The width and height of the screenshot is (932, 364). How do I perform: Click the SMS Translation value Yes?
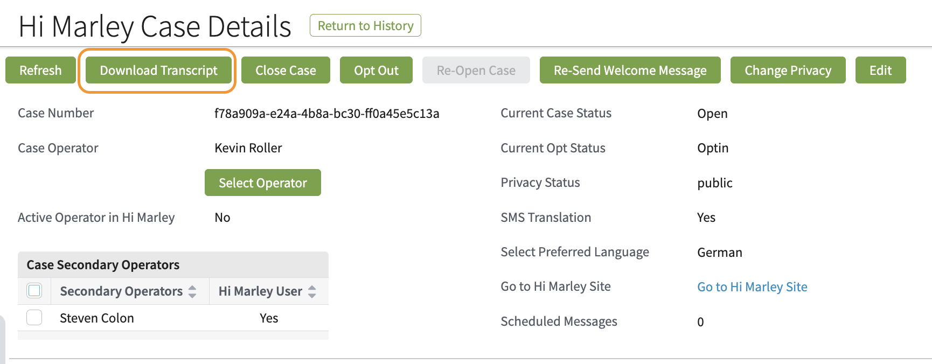[x=706, y=218]
